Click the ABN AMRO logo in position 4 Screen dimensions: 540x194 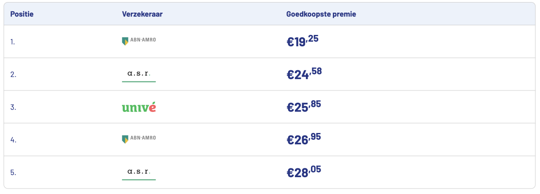pyautogui.click(x=139, y=139)
